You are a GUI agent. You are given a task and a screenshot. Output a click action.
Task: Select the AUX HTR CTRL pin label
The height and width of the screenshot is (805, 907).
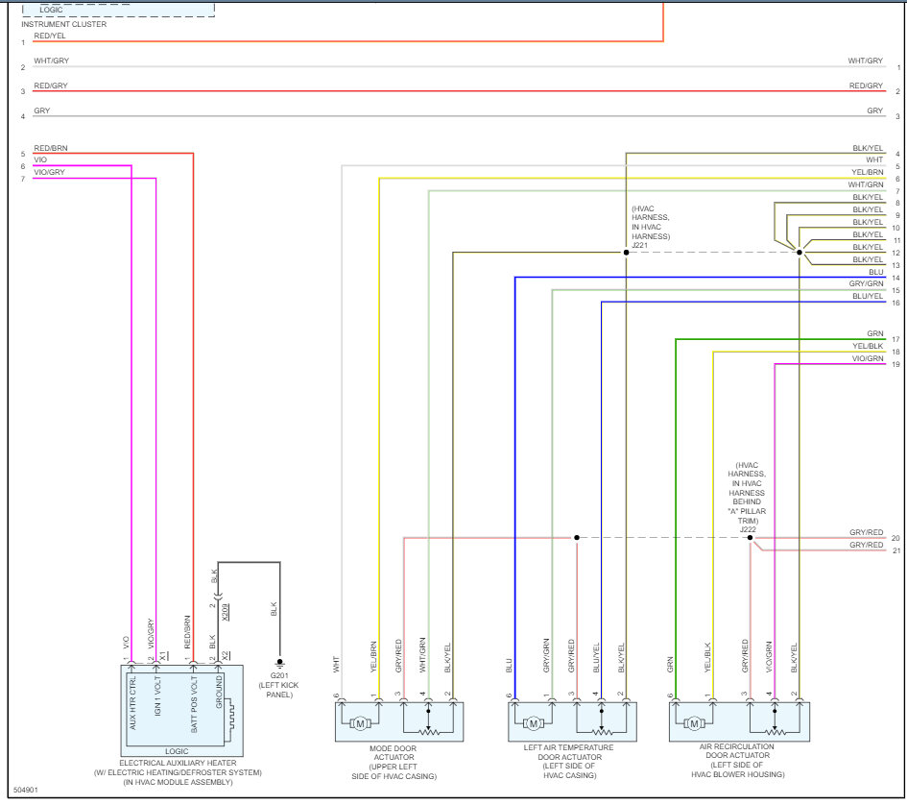pyautogui.click(x=132, y=702)
